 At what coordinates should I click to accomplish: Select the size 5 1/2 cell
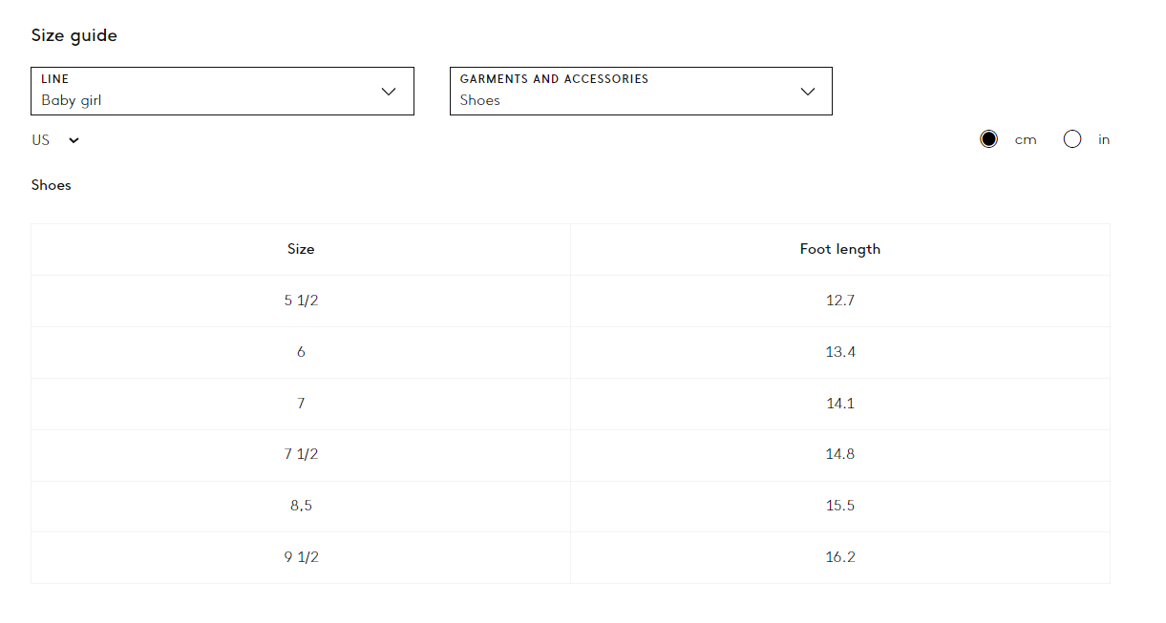coord(301,301)
